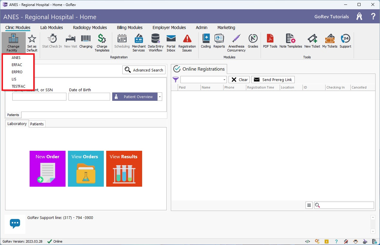
Task: Open the Portal Inbox
Action: click(x=171, y=43)
